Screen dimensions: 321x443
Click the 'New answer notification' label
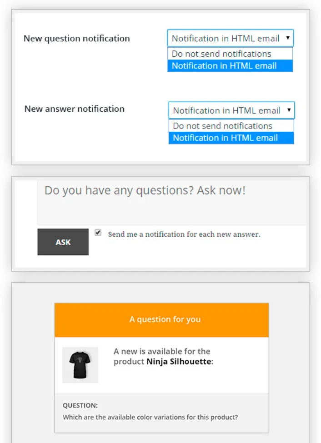tap(75, 109)
